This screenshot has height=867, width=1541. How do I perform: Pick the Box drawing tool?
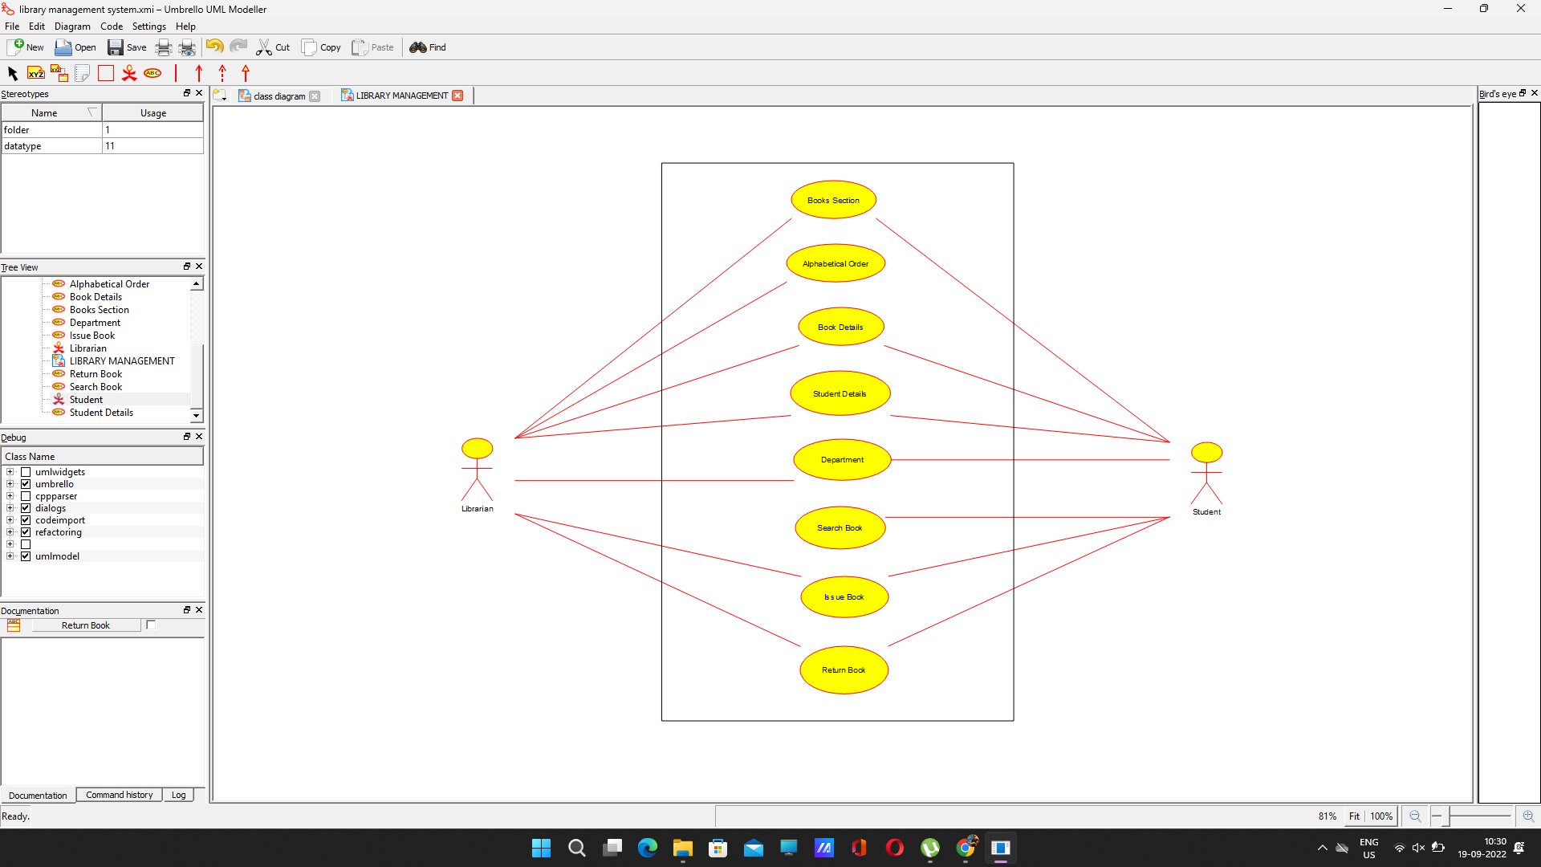point(106,73)
